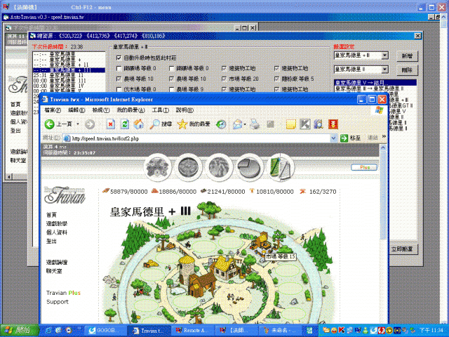Open the second village dropdown 皇家馬德里 II
Viewport: 449px width, 337px height.
pos(384,70)
